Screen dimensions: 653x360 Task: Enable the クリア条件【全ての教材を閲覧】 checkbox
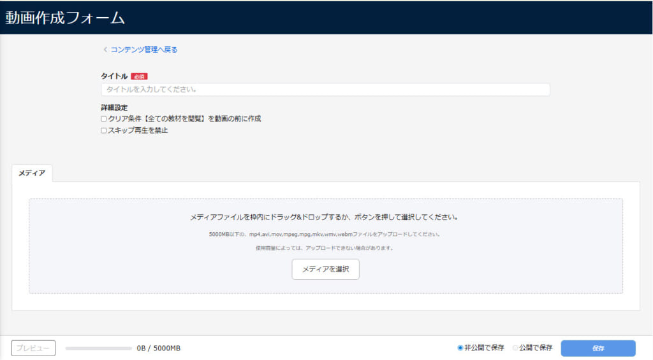(104, 119)
